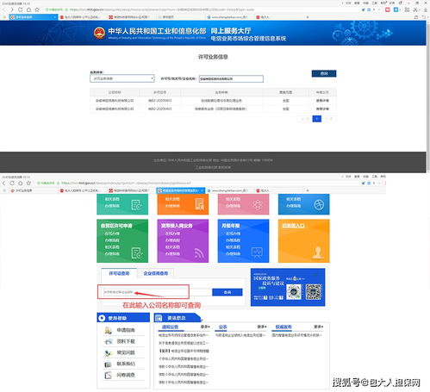
Task: Click the 使用帮助 panel header icon
Action: [102, 318]
